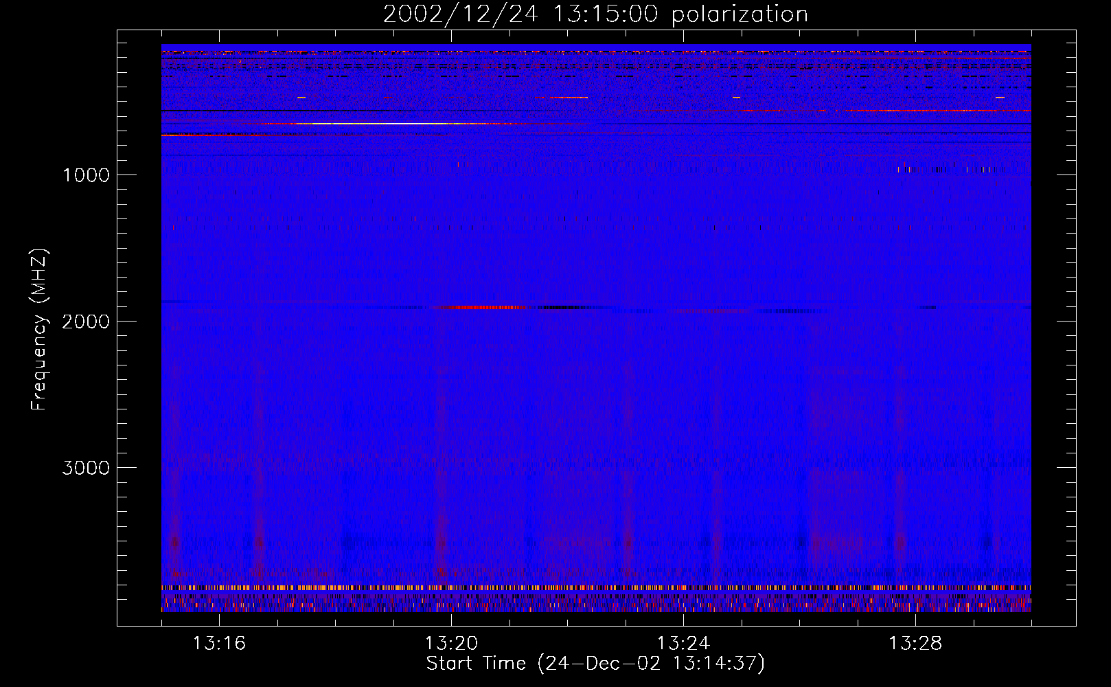Click the '13:28' time tick label
This screenshot has height=687, width=1111.
(915, 644)
